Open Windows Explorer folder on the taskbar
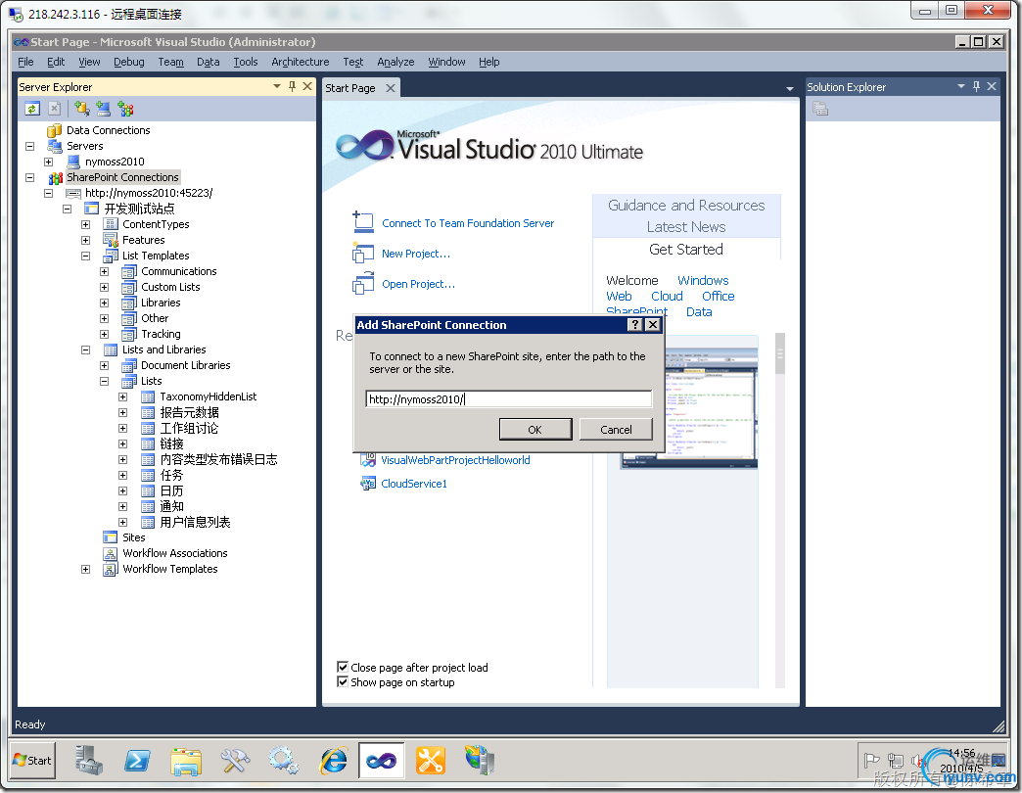 186,761
